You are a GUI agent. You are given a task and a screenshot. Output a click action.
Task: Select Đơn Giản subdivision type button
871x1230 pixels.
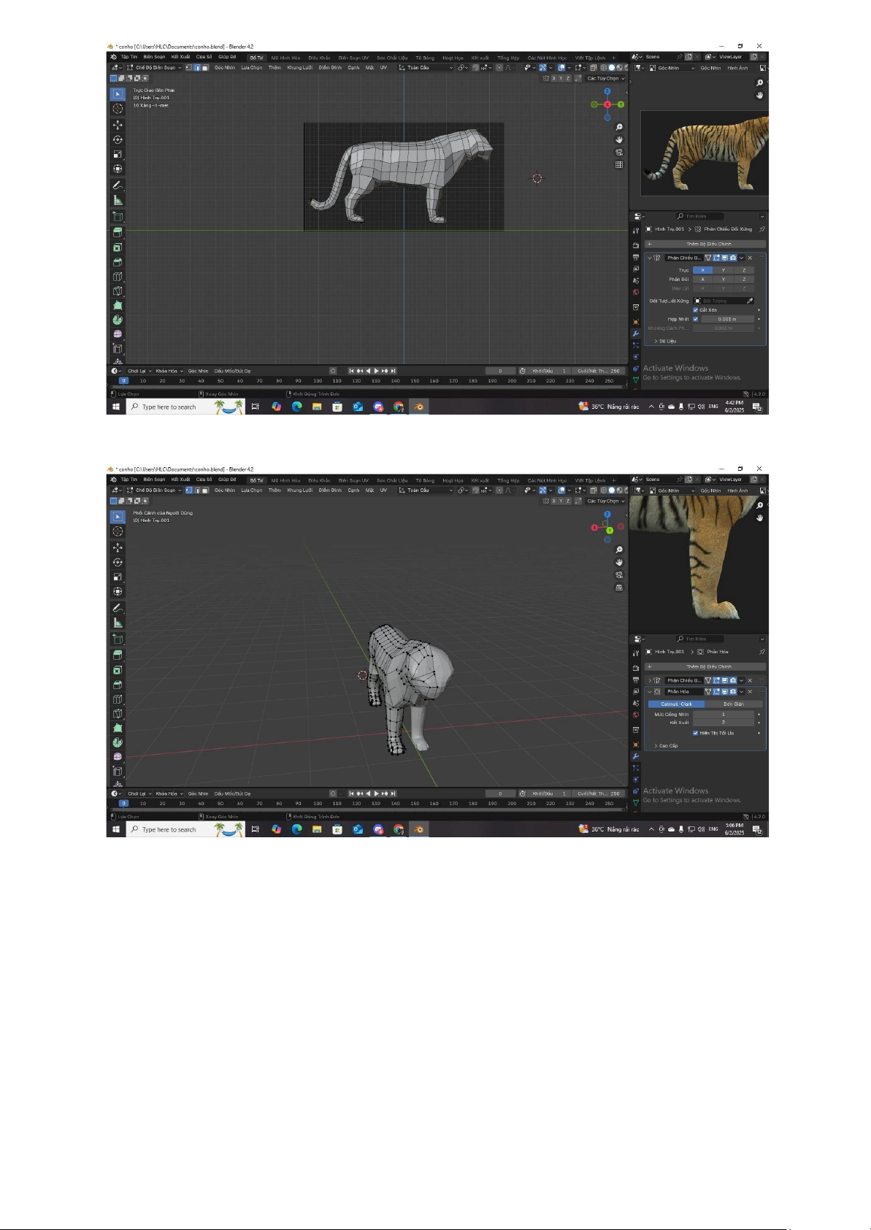tap(734, 704)
